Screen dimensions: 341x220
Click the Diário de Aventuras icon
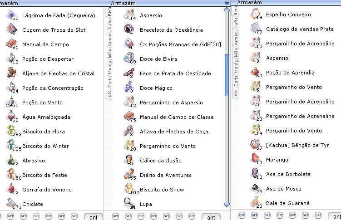(x=129, y=174)
